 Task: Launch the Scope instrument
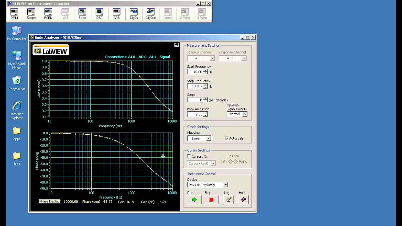click(31, 14)
